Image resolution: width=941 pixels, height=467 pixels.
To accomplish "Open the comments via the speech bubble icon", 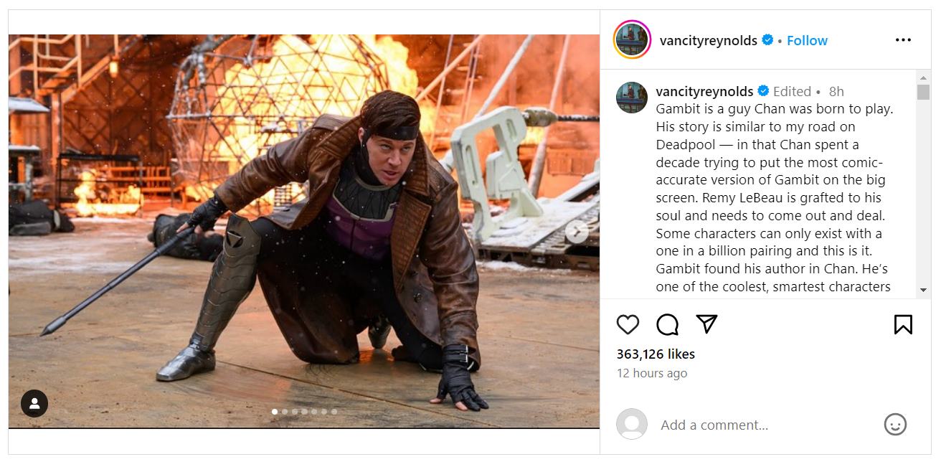I will point(668,324).
